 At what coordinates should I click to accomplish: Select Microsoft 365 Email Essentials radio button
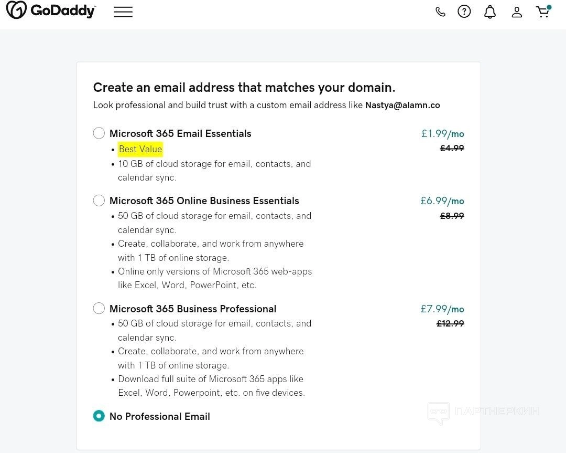99,133
